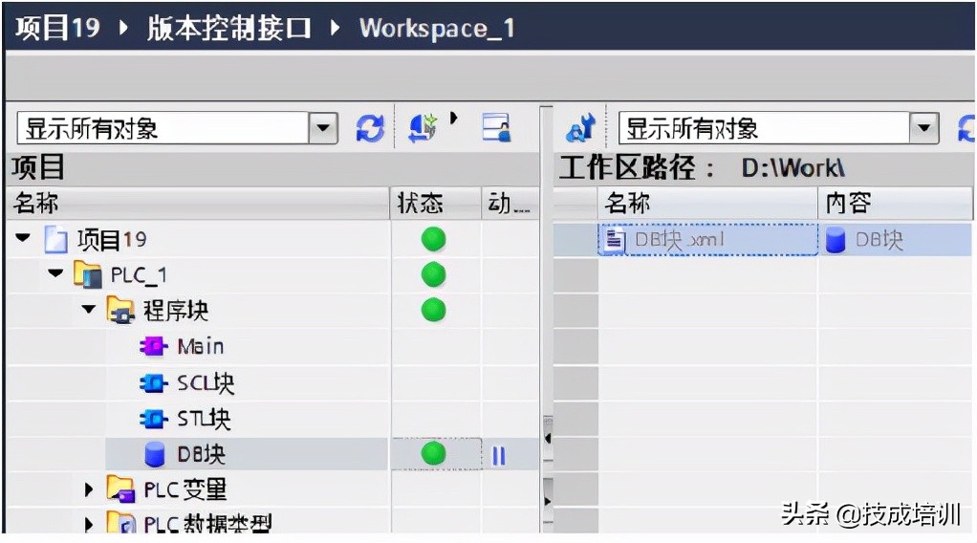Click the 项目19 project file icon
Screen dimensions: 977x543
coord(55,239)
